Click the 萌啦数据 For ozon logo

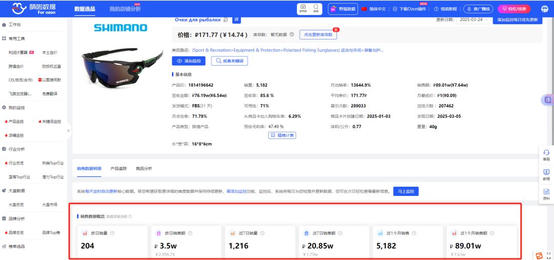33,9
